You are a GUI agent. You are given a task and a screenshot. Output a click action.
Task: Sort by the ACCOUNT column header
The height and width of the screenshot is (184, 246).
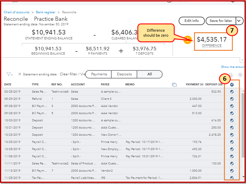coord(78,85)
